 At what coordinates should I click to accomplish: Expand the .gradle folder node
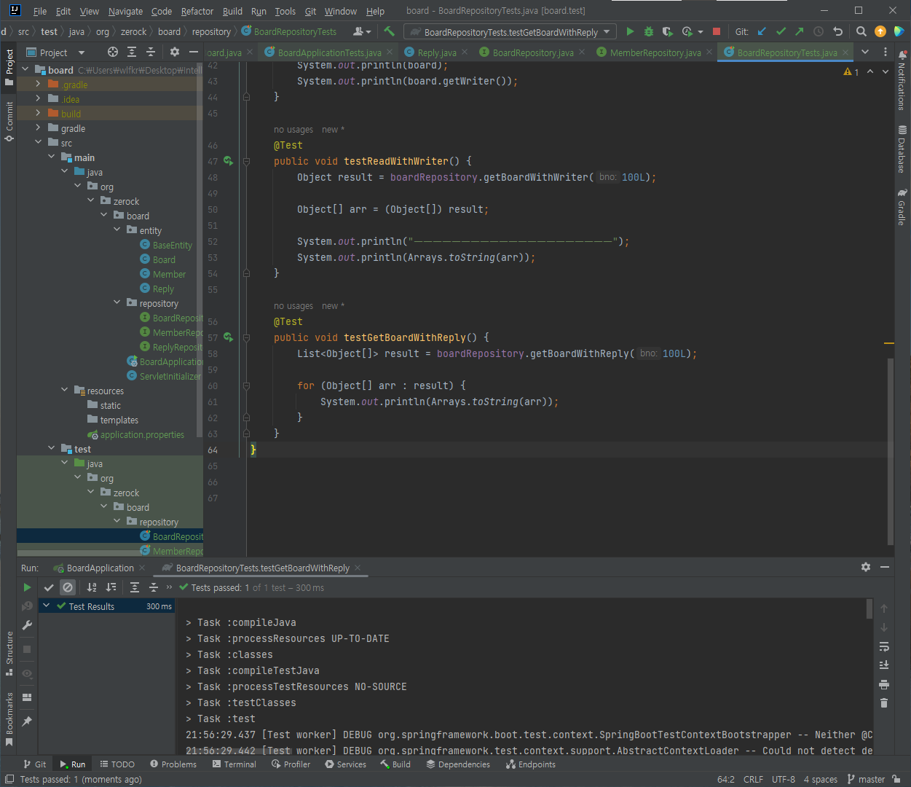click(38, 85)
